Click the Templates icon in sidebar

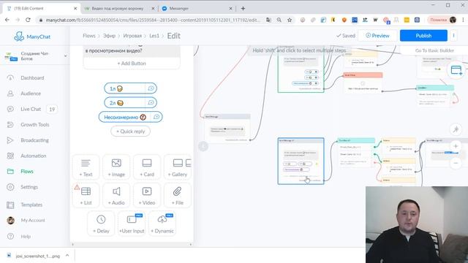(x=10, y=205)
